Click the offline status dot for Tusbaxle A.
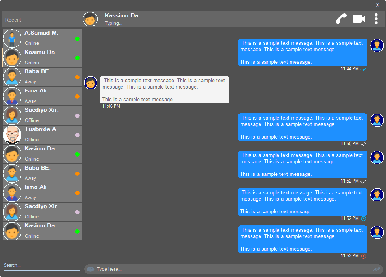386x277 pixels. point(77,135)
